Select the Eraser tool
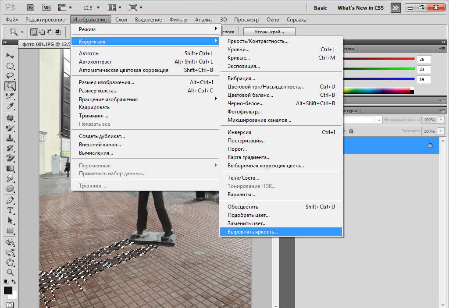The width and height of the screenshot is (449, 308). (10, 158)
